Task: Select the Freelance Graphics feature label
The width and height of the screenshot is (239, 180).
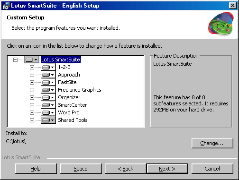Action: (80, 90)
